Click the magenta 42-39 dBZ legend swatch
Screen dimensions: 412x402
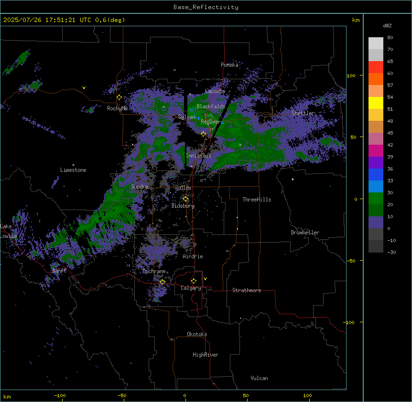tap(376, 151)
